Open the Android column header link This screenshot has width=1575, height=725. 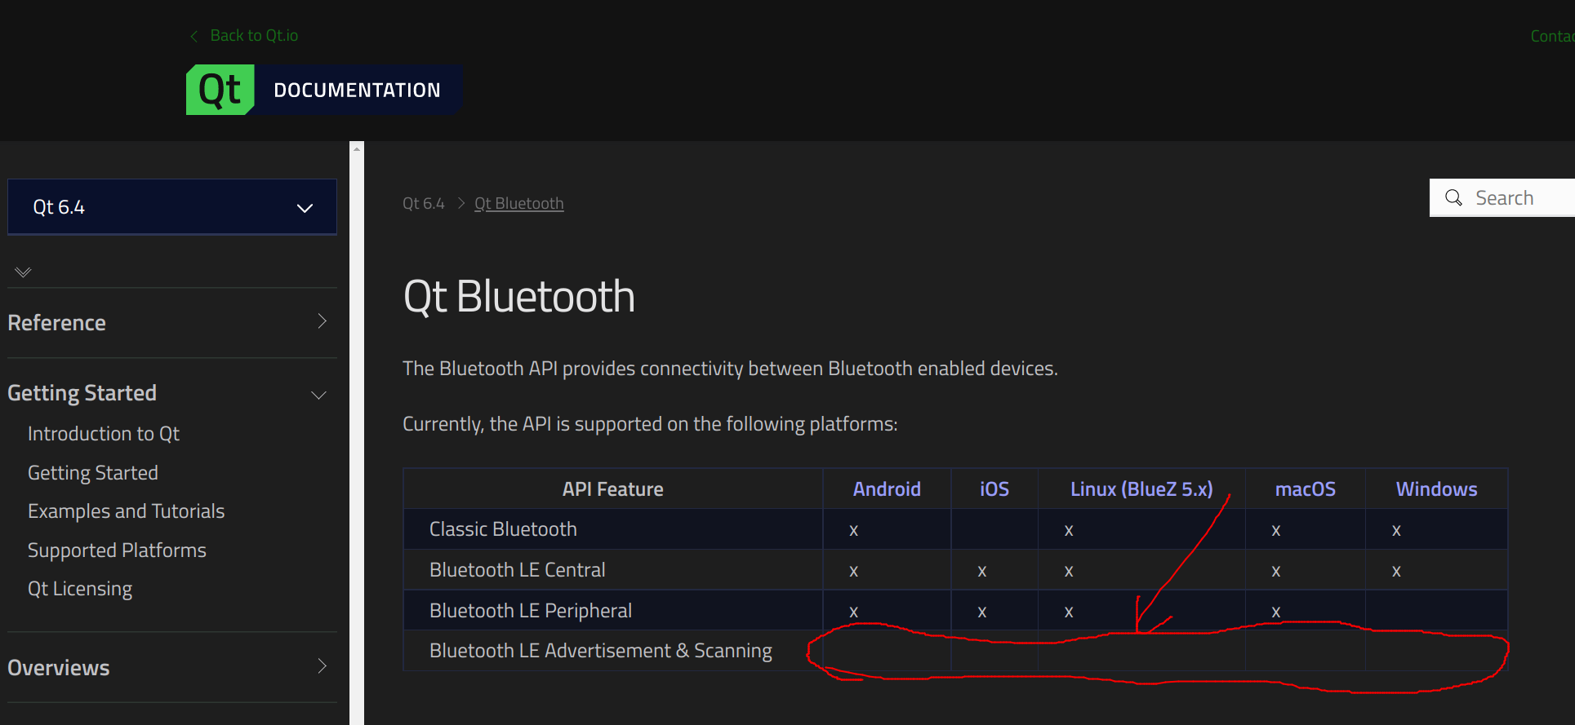(887, 489)
